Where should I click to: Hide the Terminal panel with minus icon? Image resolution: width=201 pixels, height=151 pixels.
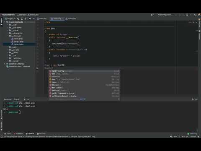coord(196,99)
